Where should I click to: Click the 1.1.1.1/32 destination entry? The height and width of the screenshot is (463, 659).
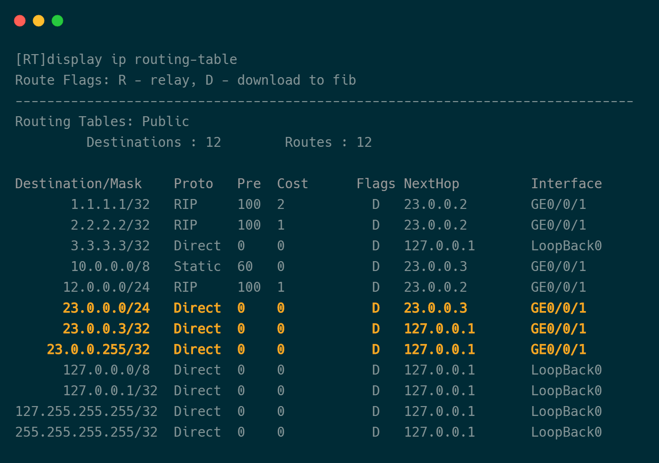coord(110,205)
